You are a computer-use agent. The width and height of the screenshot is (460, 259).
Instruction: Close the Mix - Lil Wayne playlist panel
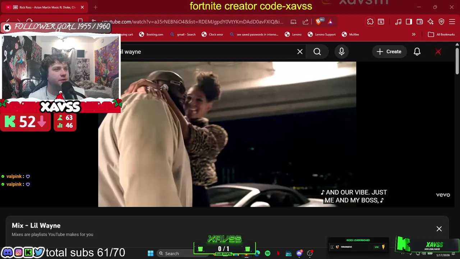(439, 229)
